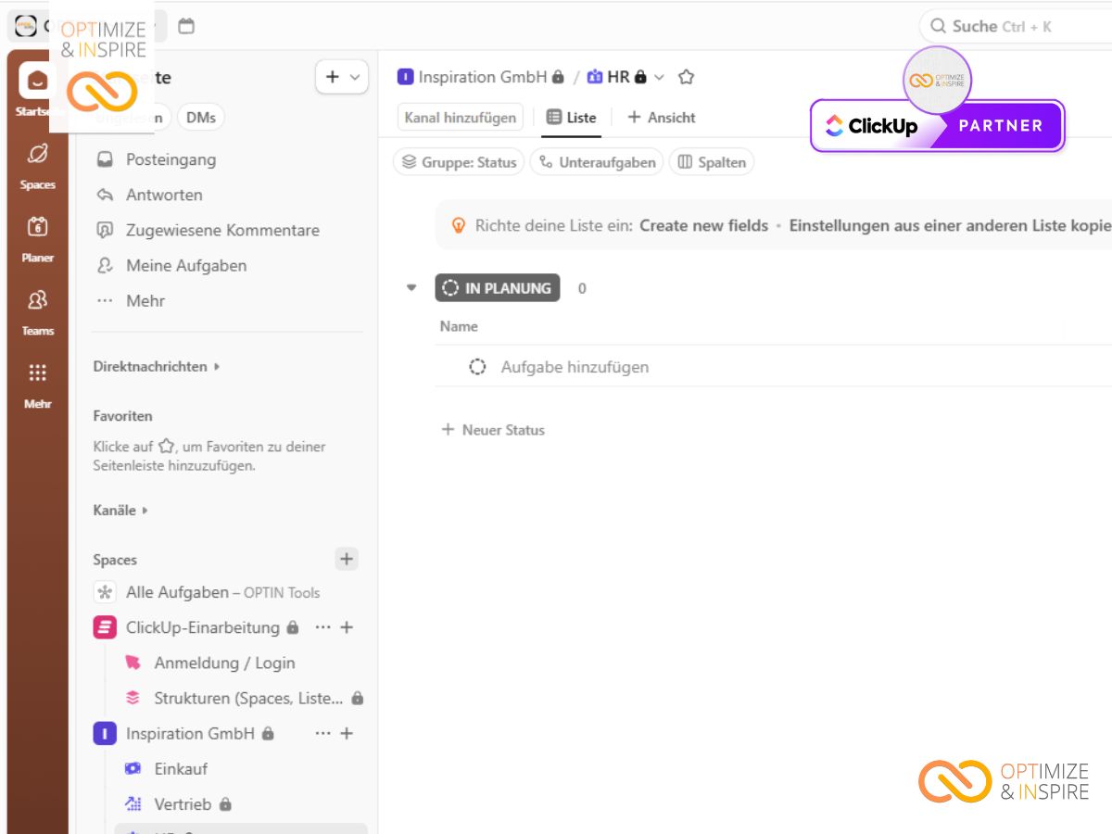Click the plus icon next to Inspiration GmbH
This screenshot has width=1112, height=834.
click(x=347, y=733)
